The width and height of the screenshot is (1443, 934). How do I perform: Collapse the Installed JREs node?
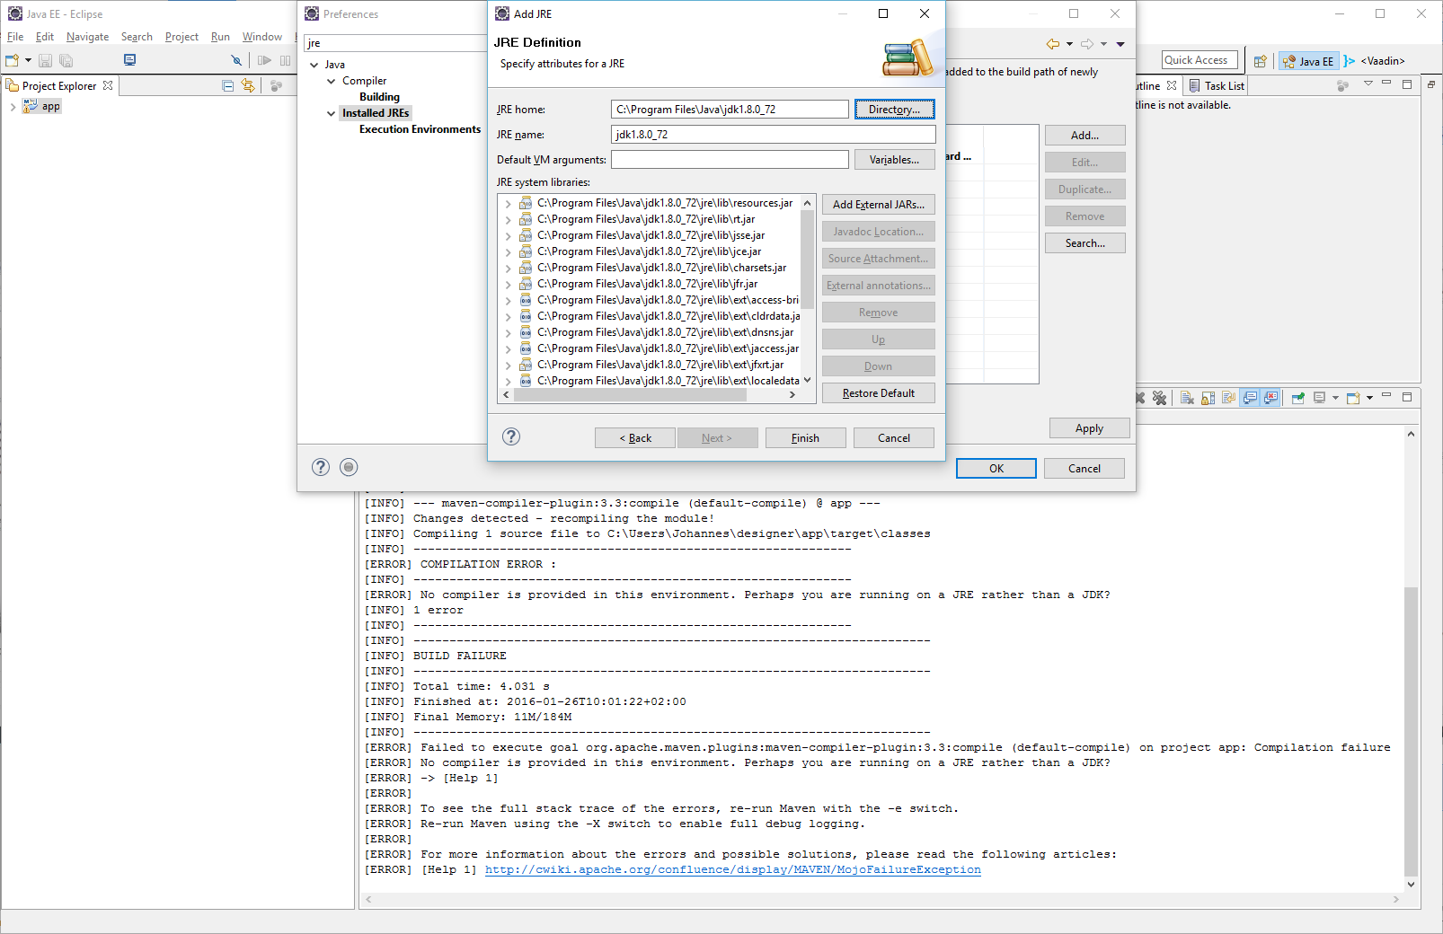tap(331, 113)
